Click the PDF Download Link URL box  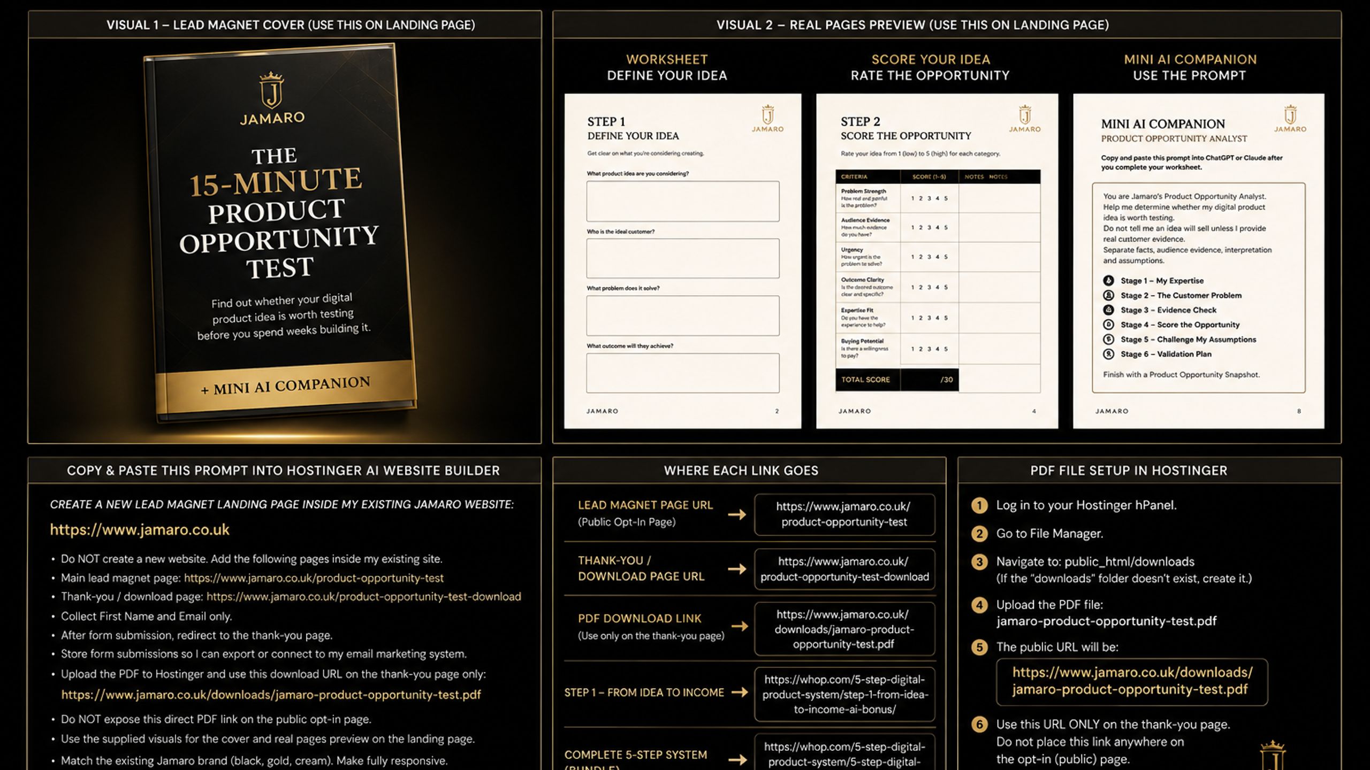tap(844, 629)
